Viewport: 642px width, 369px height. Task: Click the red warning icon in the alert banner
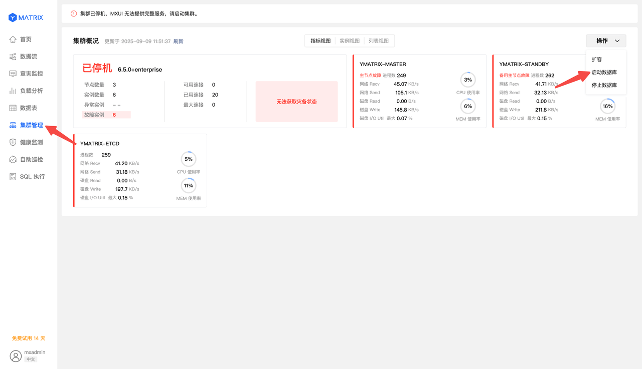click(x=74, y=14)
